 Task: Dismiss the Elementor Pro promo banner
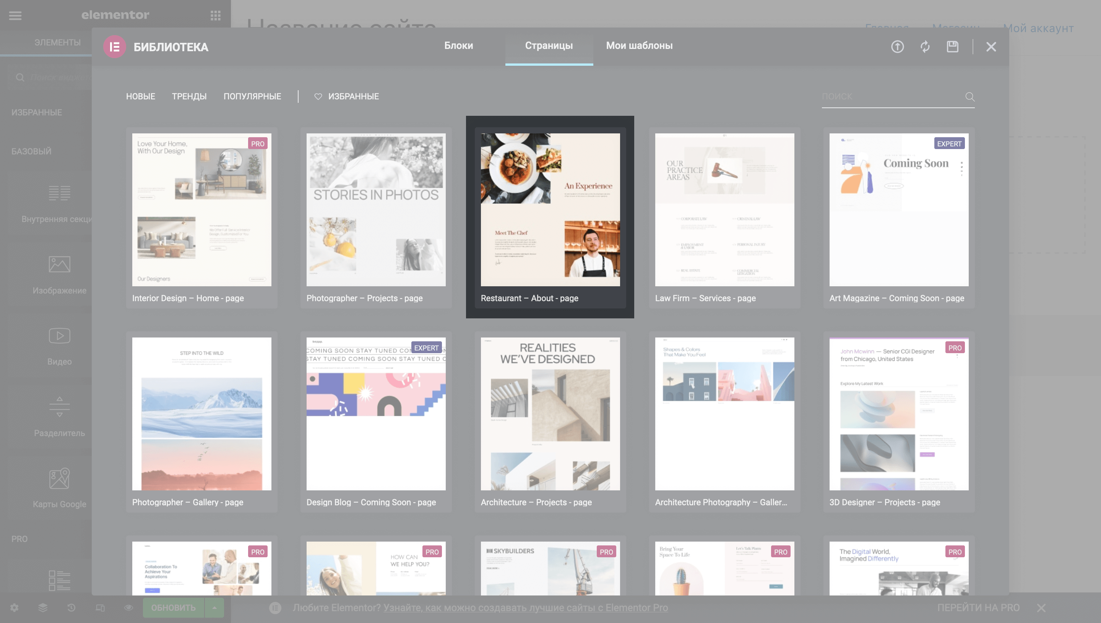(x=1041, y=608)
